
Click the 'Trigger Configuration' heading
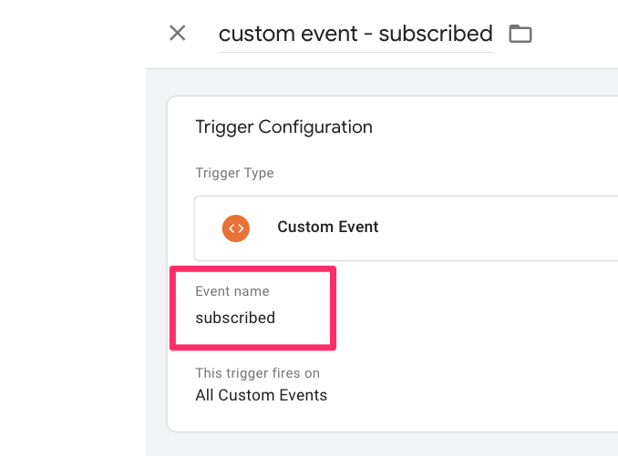click(283, 127)
